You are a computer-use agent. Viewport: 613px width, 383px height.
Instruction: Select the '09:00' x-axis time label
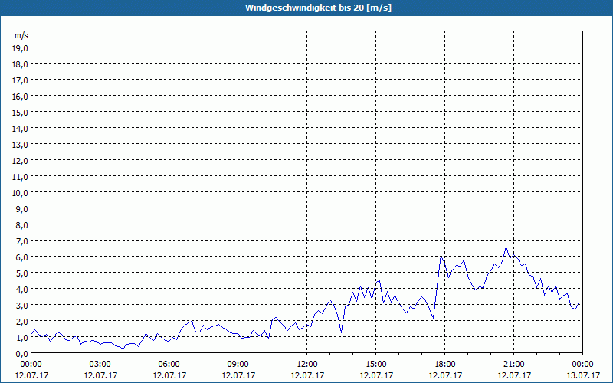tap(238, 365)
